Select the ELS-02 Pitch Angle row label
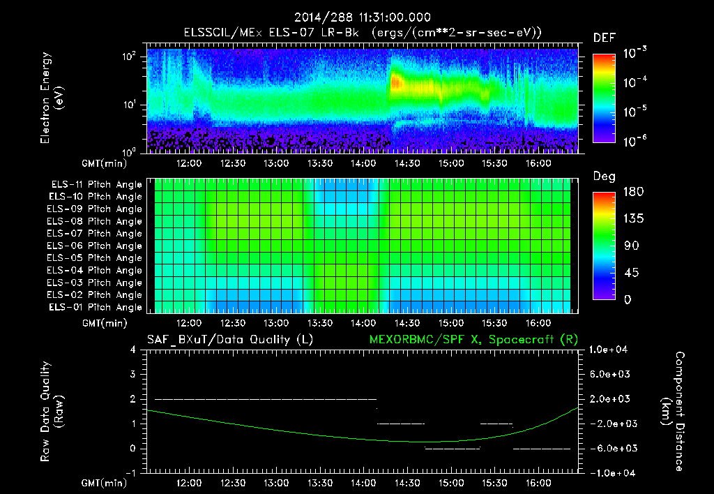714x494 pixels. [x=95, y=295]
